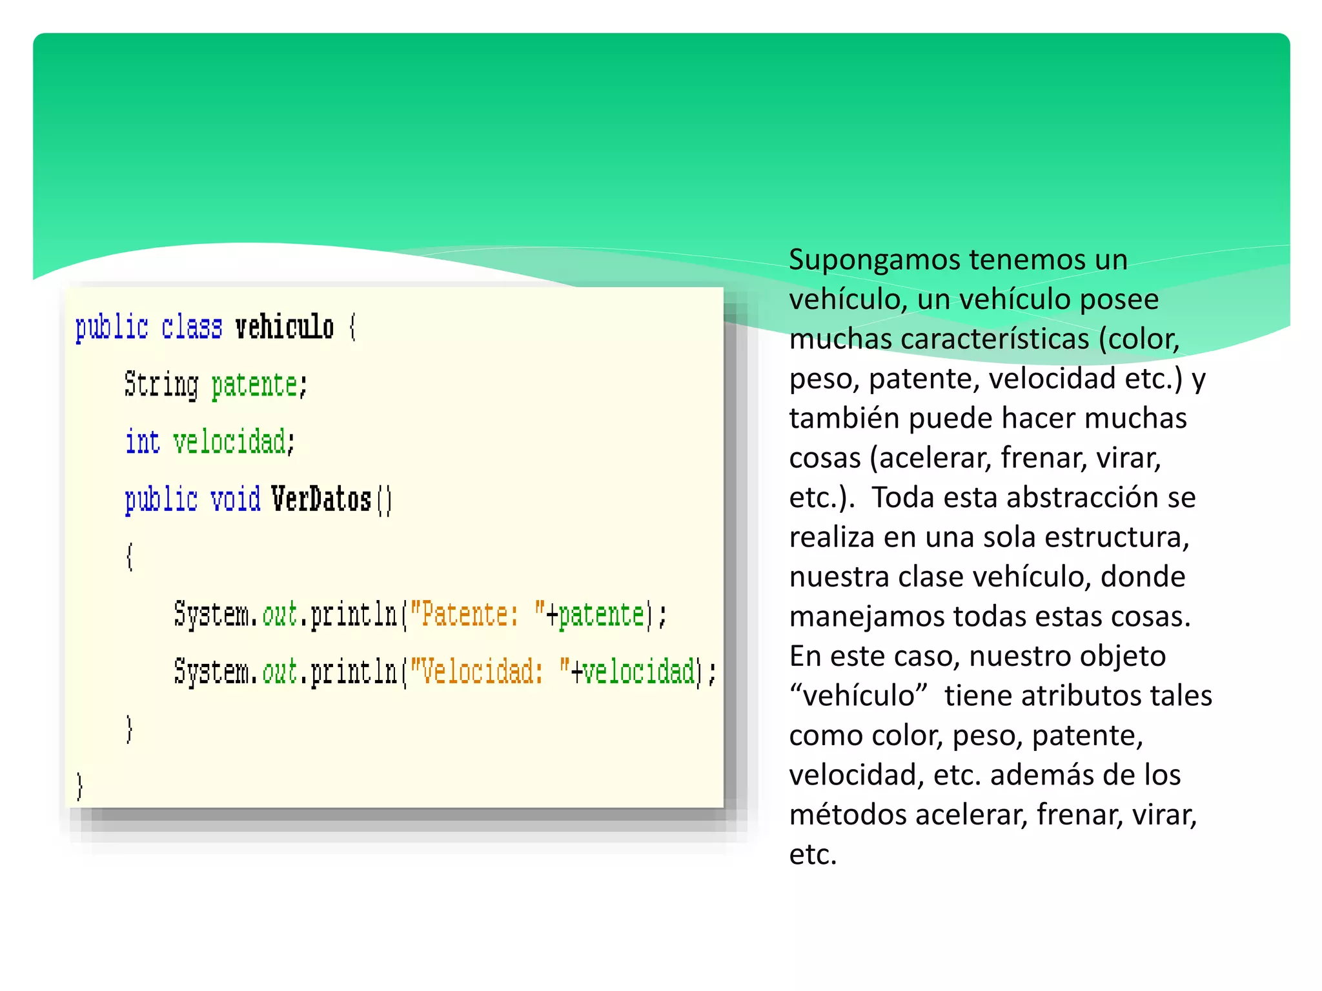
Task: Click the opening brace below VerDatos
Action: point(130,556)
